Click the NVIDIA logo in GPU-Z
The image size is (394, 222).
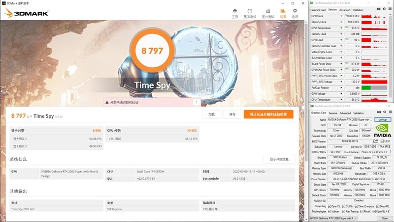(383, 130)
